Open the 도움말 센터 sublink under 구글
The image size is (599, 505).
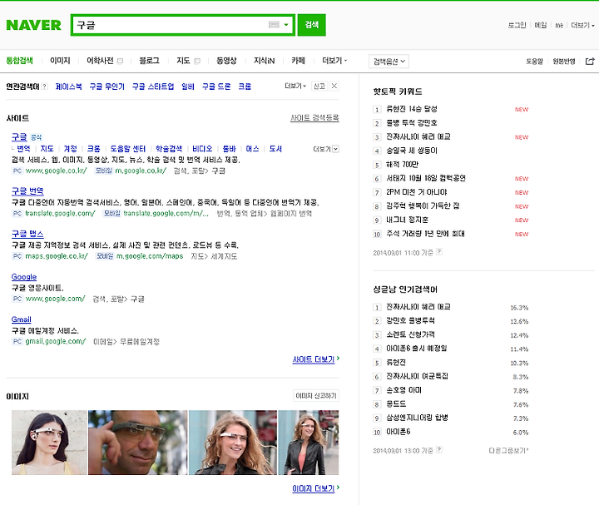(x=128, y=149)
